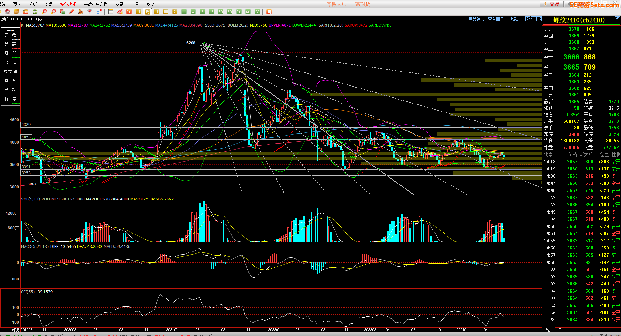Click the 螺纹2410(rb2410) contract title

click(x=579, y=20)
